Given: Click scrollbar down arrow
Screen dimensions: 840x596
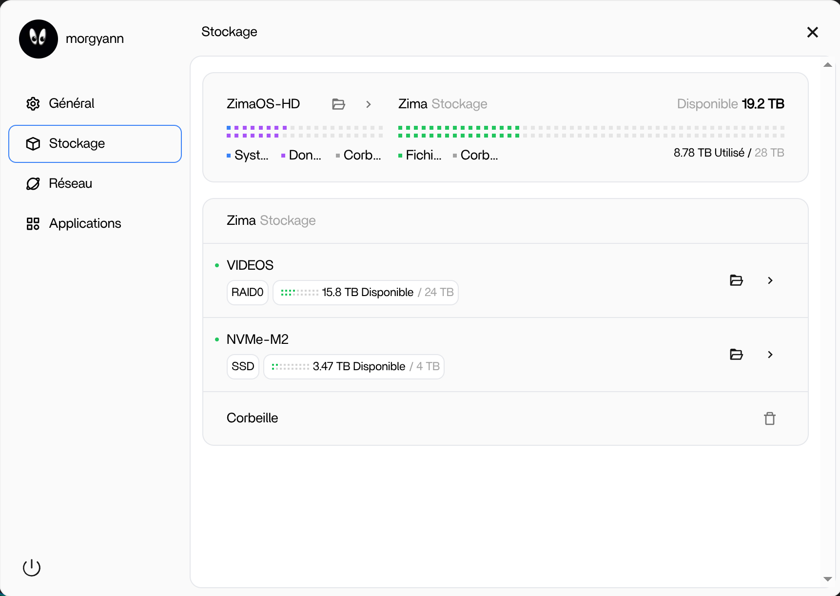Looking at the screenshot, I should 827,579.
